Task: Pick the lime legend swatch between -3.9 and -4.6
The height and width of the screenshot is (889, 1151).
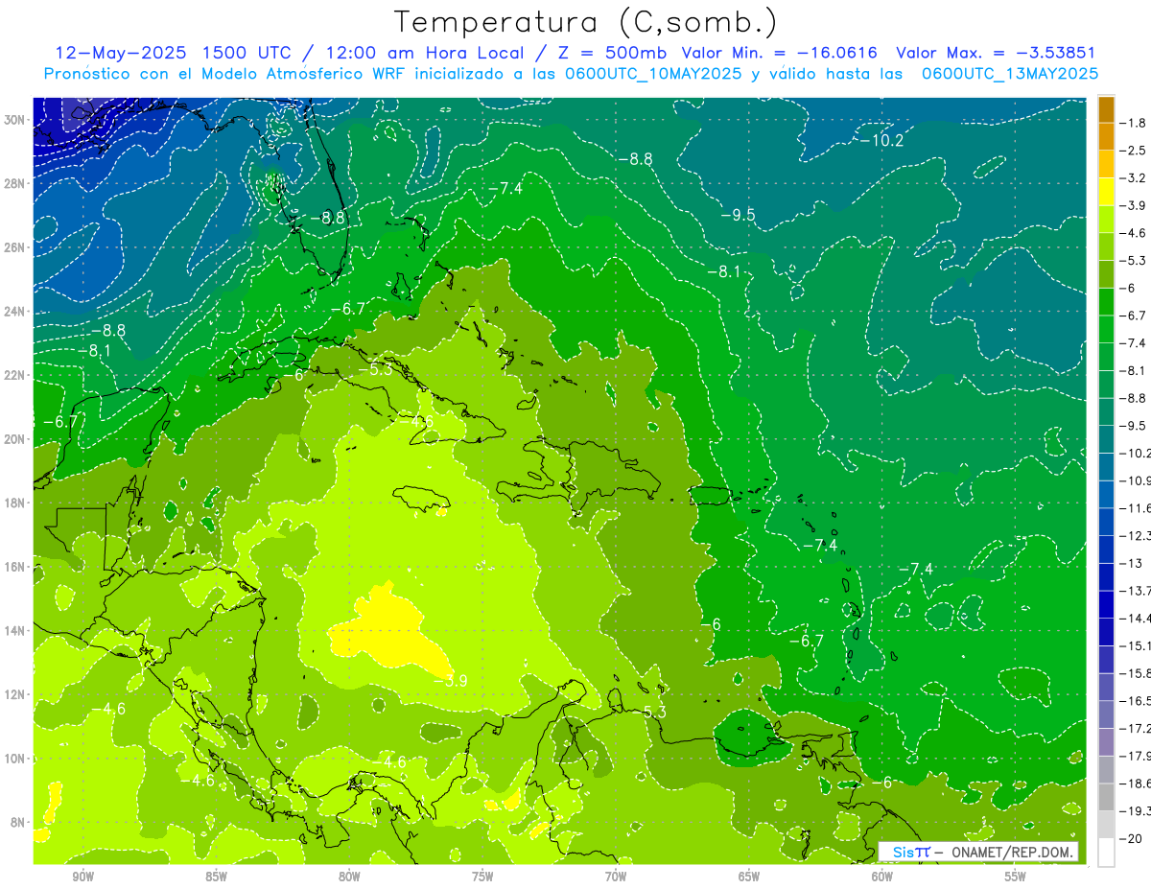Action: [1106, 220]
